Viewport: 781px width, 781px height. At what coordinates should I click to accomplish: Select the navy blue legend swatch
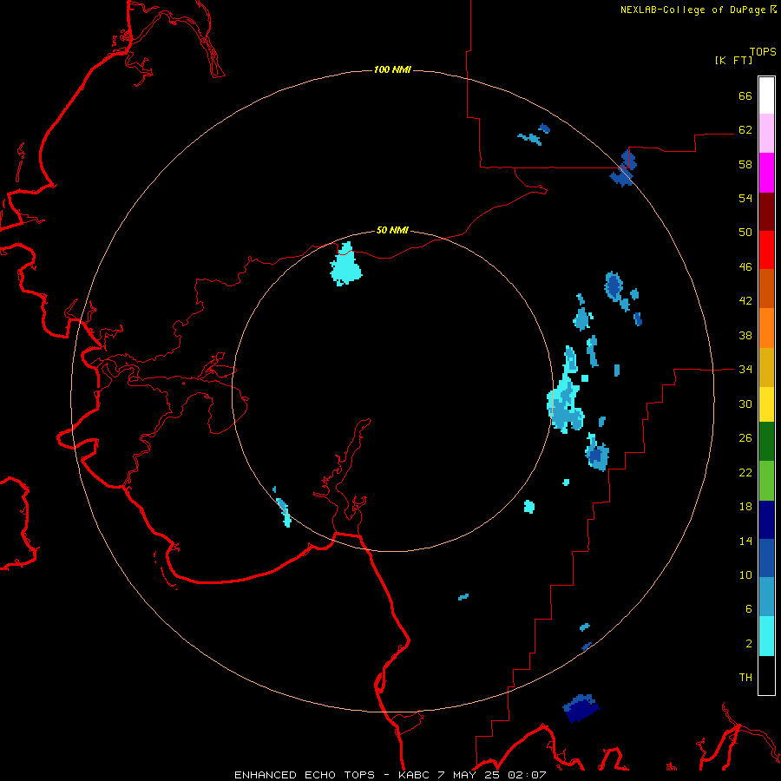coord(766,520)
